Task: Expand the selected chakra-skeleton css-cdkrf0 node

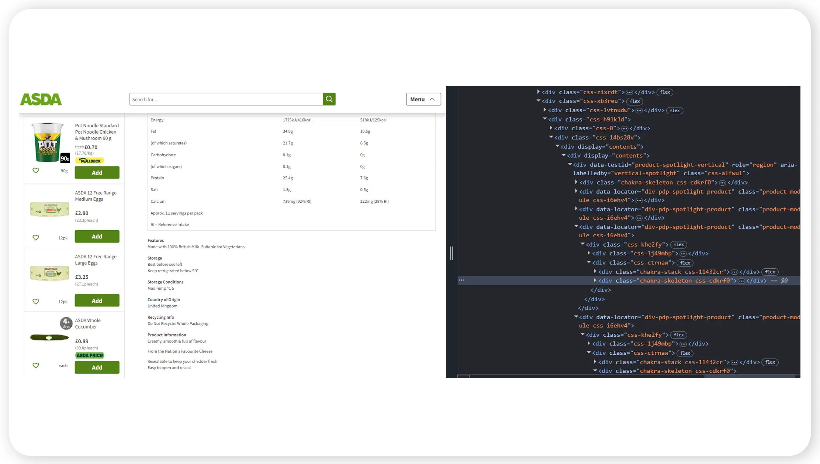Action: click(595, 281)
